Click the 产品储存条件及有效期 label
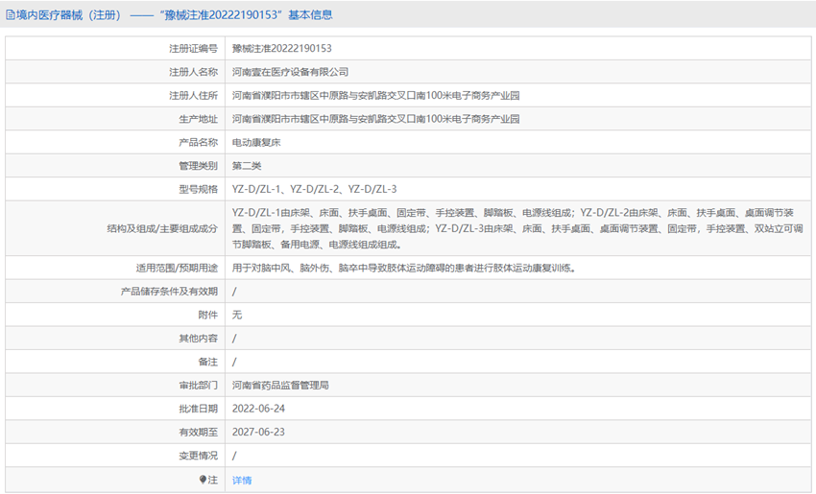 [x=169, y=292]
